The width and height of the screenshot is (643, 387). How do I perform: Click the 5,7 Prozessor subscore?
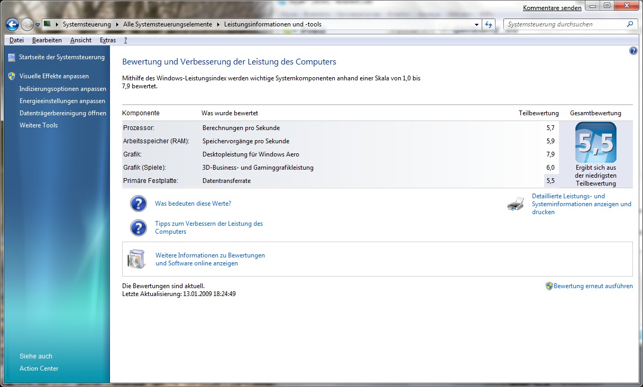(x=550, y=128)
